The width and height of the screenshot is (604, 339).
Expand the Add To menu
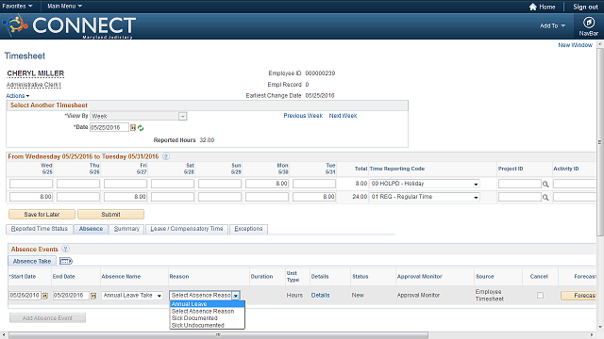[x=552, y=25]
